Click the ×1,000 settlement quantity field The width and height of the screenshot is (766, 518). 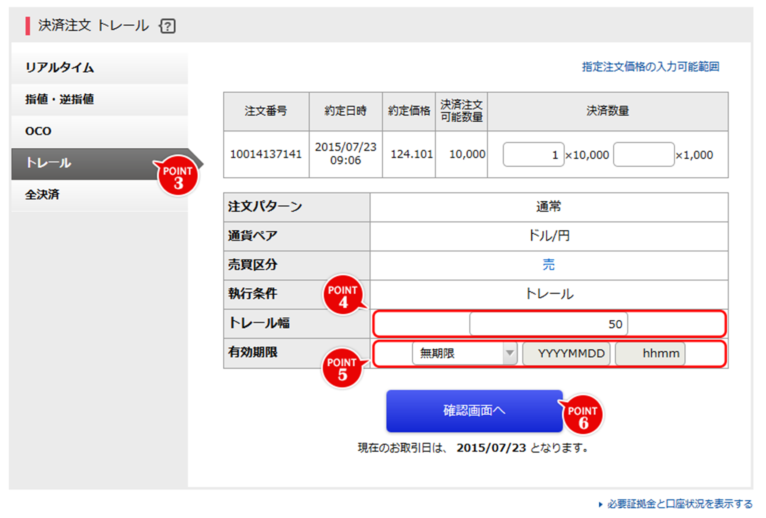643,155
